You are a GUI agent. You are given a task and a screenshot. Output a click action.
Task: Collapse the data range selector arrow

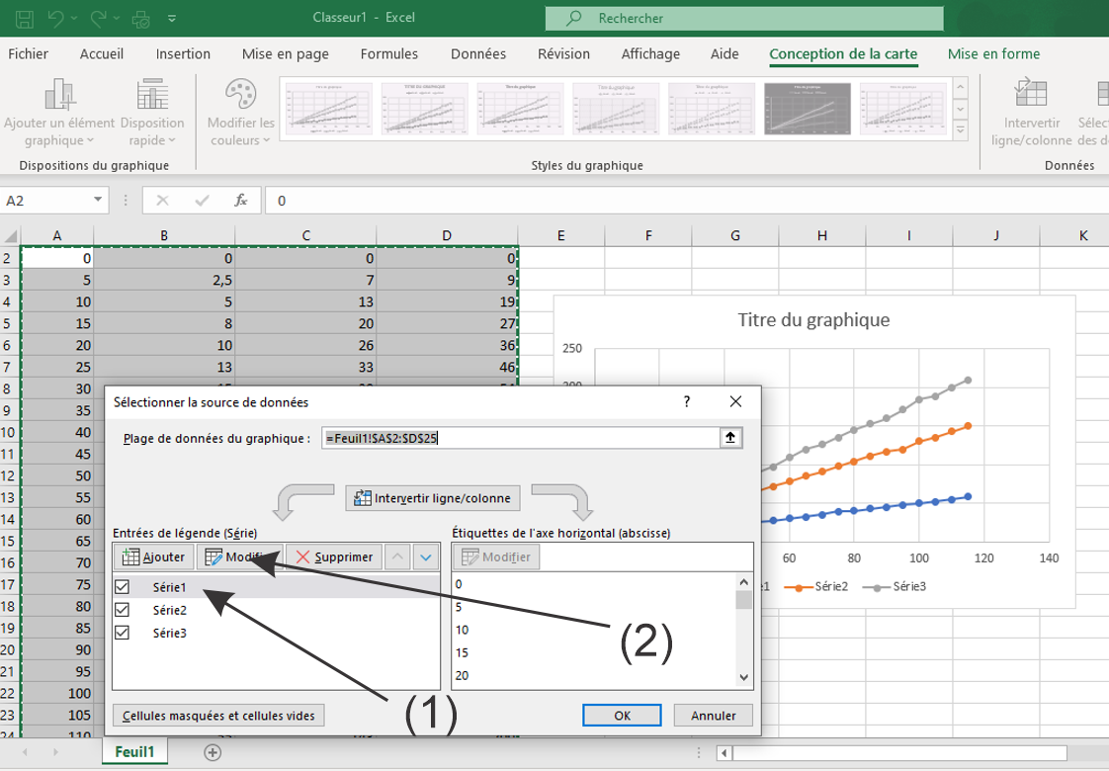click(730, 438)
